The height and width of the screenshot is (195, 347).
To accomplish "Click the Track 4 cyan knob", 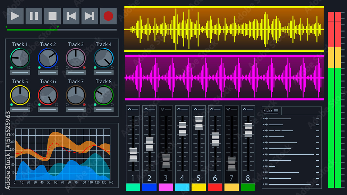I will pos(103,58).
